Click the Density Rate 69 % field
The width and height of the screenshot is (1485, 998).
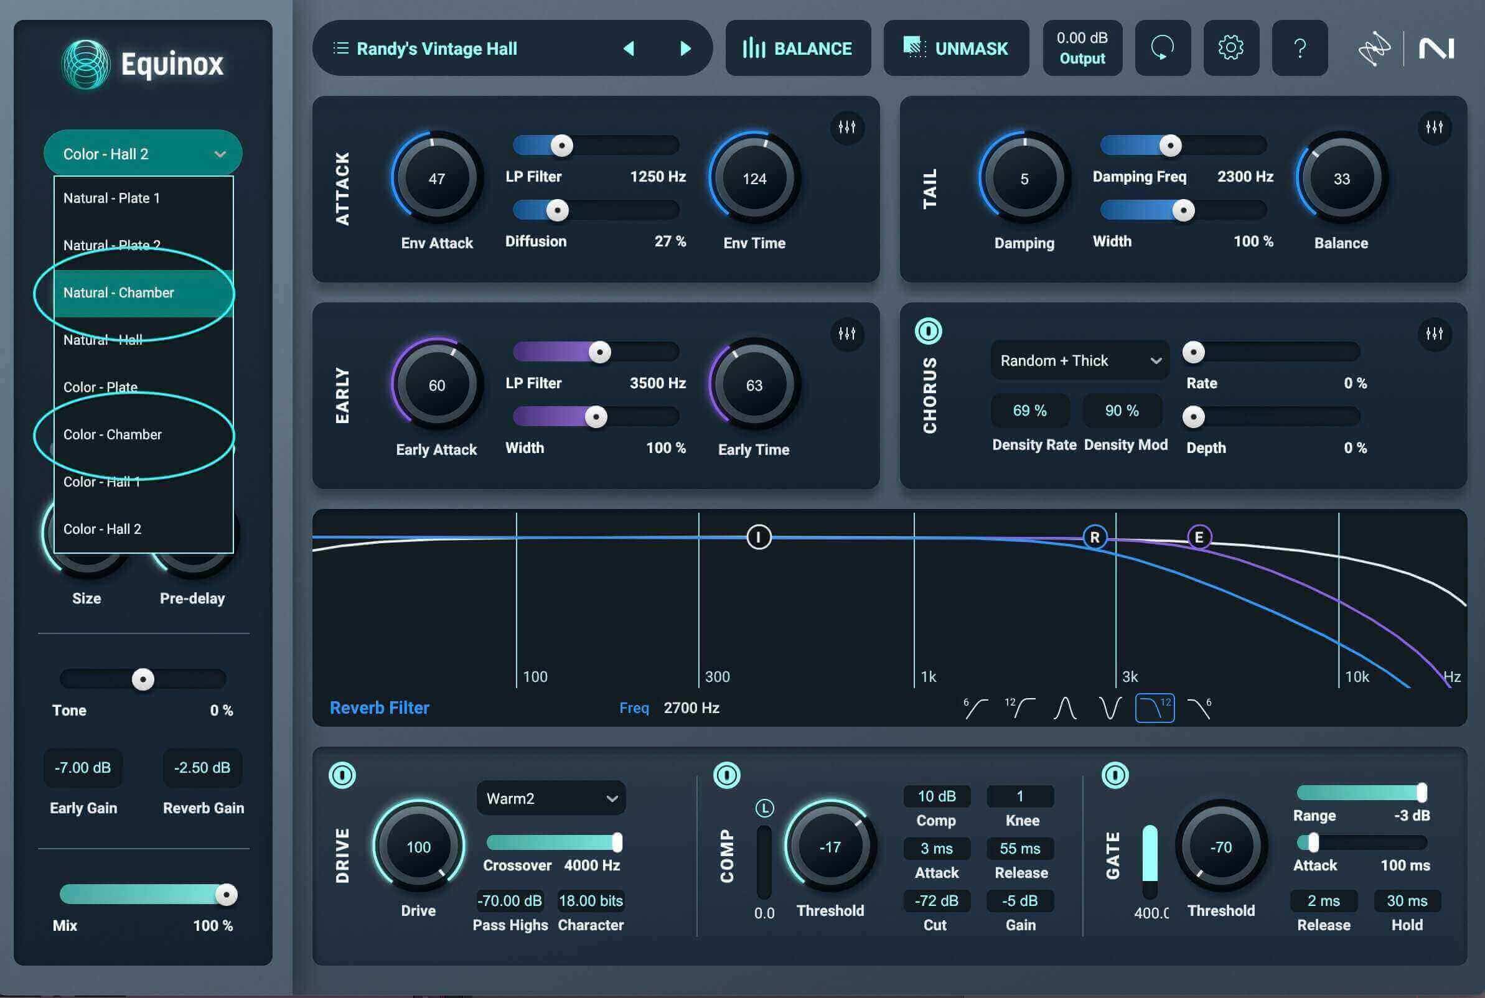tap(1029, 411)
